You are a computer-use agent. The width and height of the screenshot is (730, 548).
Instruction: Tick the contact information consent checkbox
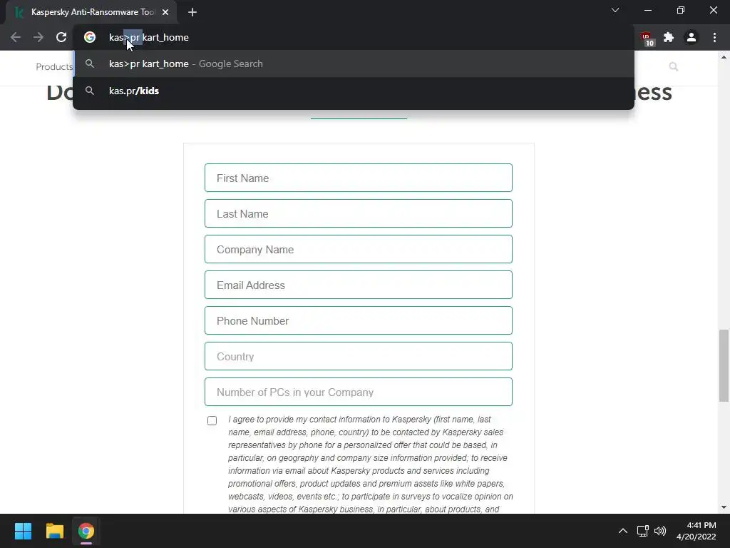pyautogui.click(x=212, y=421)
